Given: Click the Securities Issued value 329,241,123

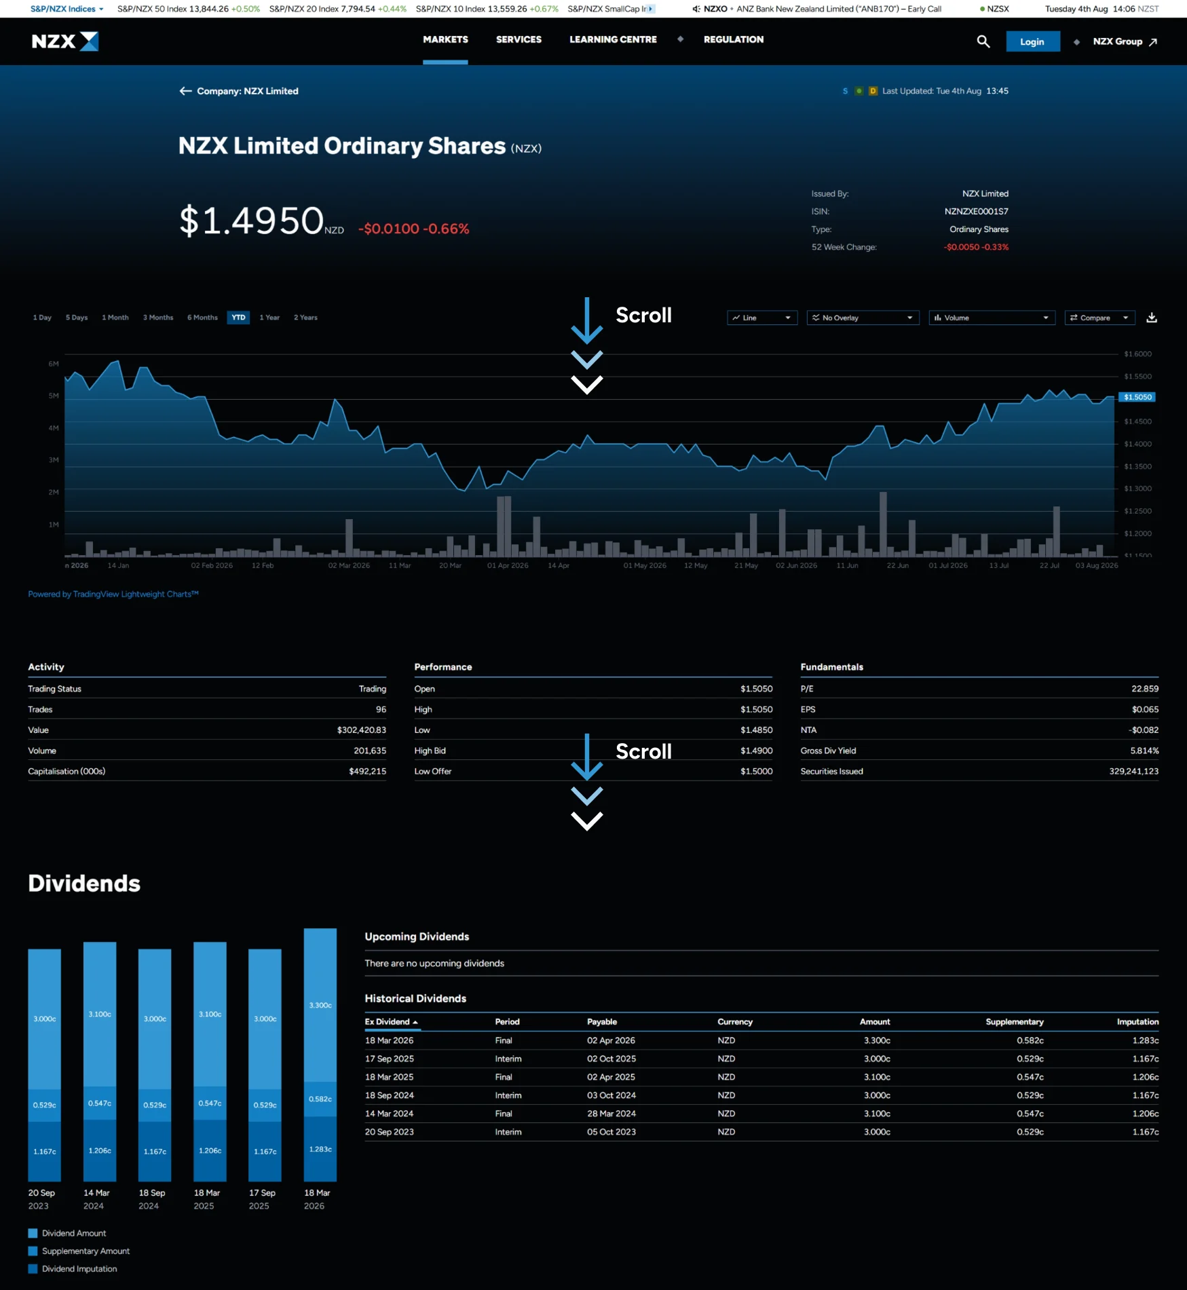Looking at the screenshot, I should tap(1134, 771).
